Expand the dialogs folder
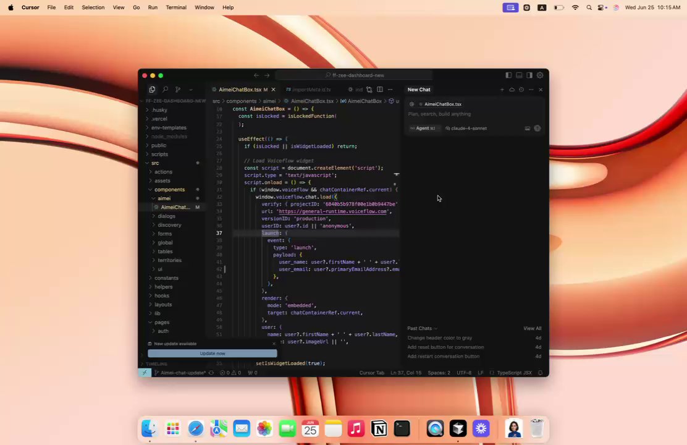The height and width of the screenshot is (445, 687). pos(173,216)
